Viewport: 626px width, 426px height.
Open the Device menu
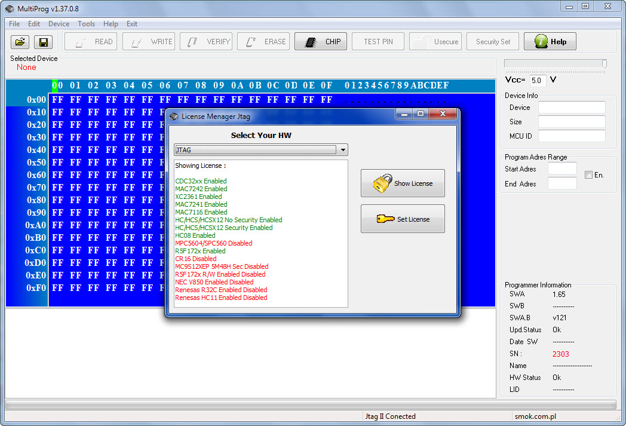click(59, 24)
